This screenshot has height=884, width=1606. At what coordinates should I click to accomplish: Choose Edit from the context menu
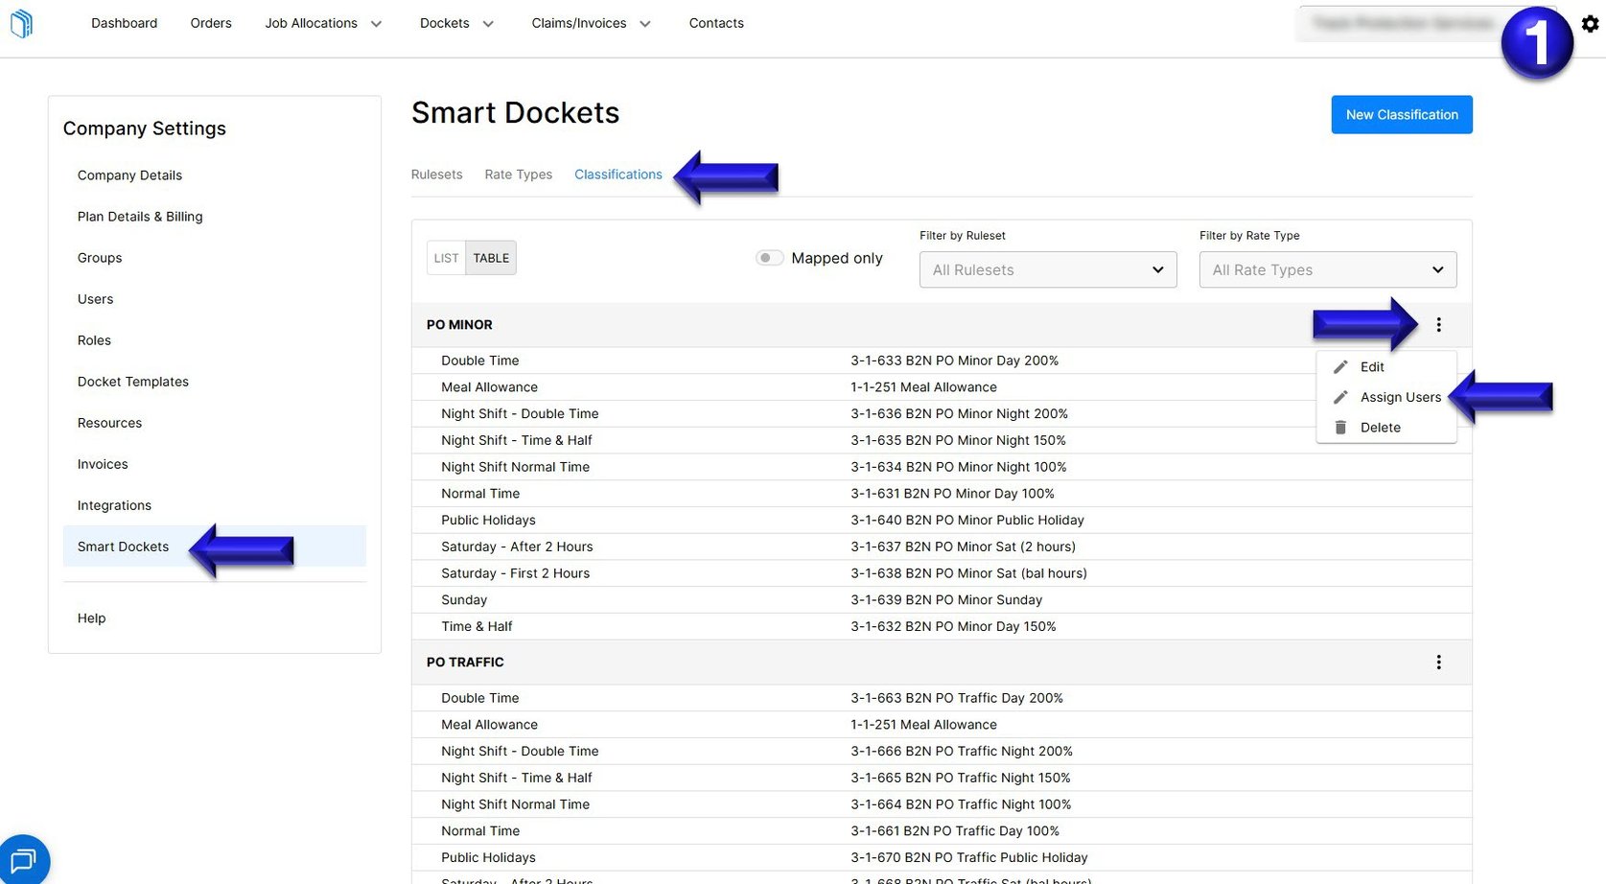pos(1386,367)
